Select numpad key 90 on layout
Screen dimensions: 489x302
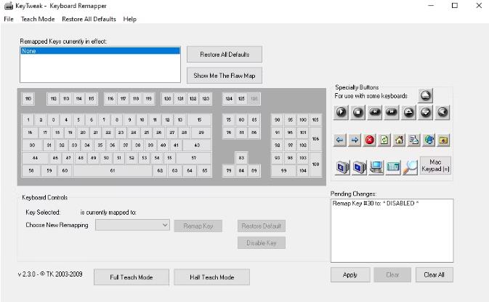tap(278, 119)
